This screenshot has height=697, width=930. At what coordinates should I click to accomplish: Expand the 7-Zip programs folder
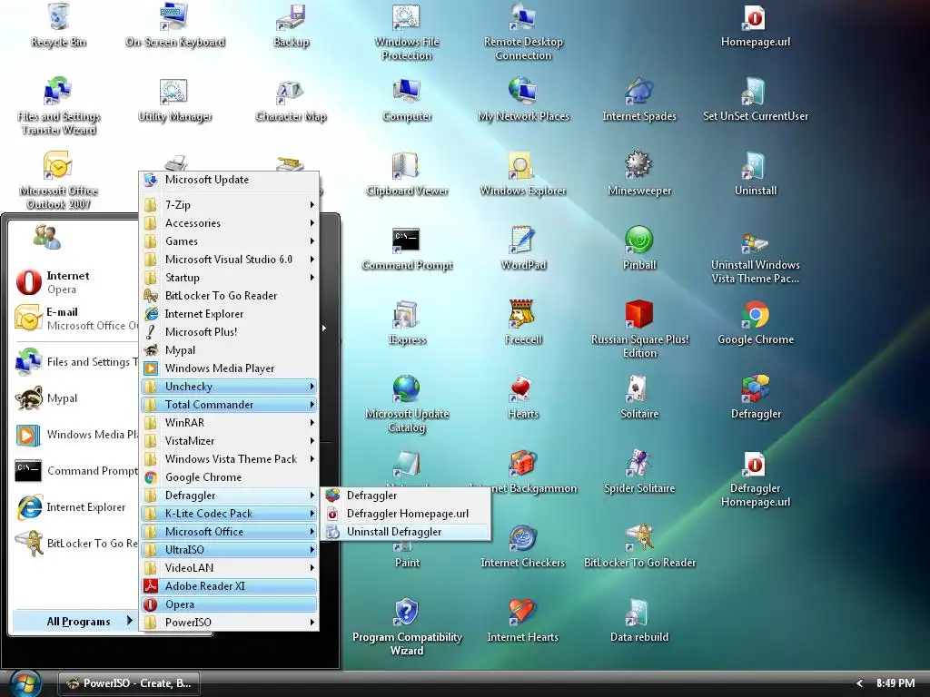tap(230, 205)
